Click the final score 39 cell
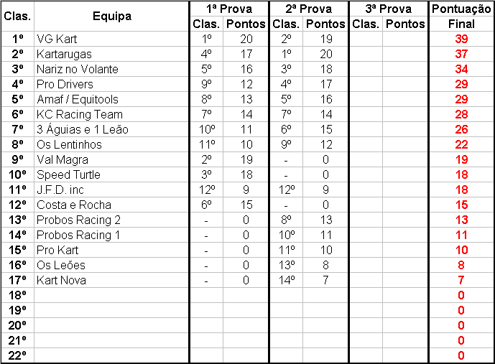This screenshot has width=495, height=364. coord(461,39)
